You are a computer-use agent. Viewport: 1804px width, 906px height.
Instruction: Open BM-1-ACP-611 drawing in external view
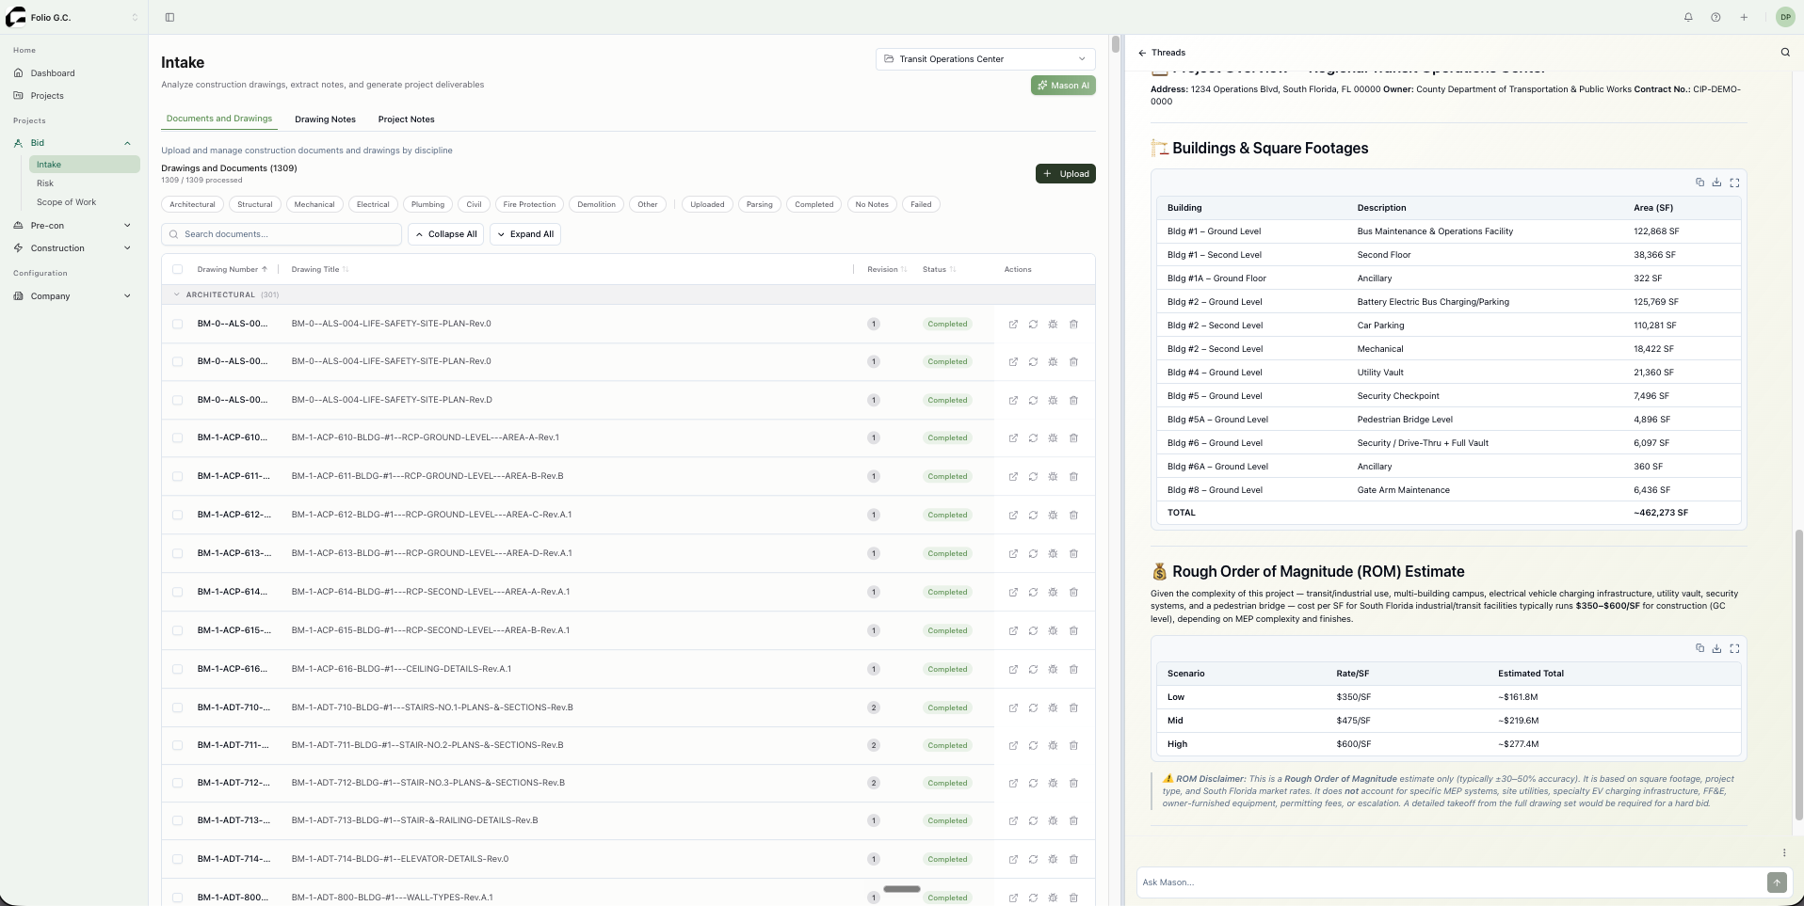pos(1013,477)
